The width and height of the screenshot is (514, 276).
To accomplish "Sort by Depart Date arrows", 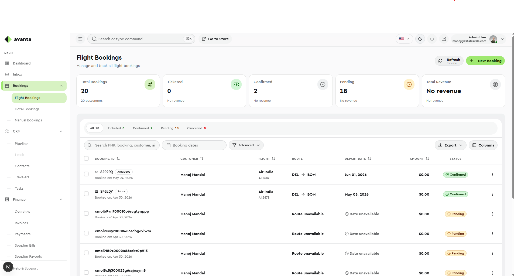I will (369, 159).
